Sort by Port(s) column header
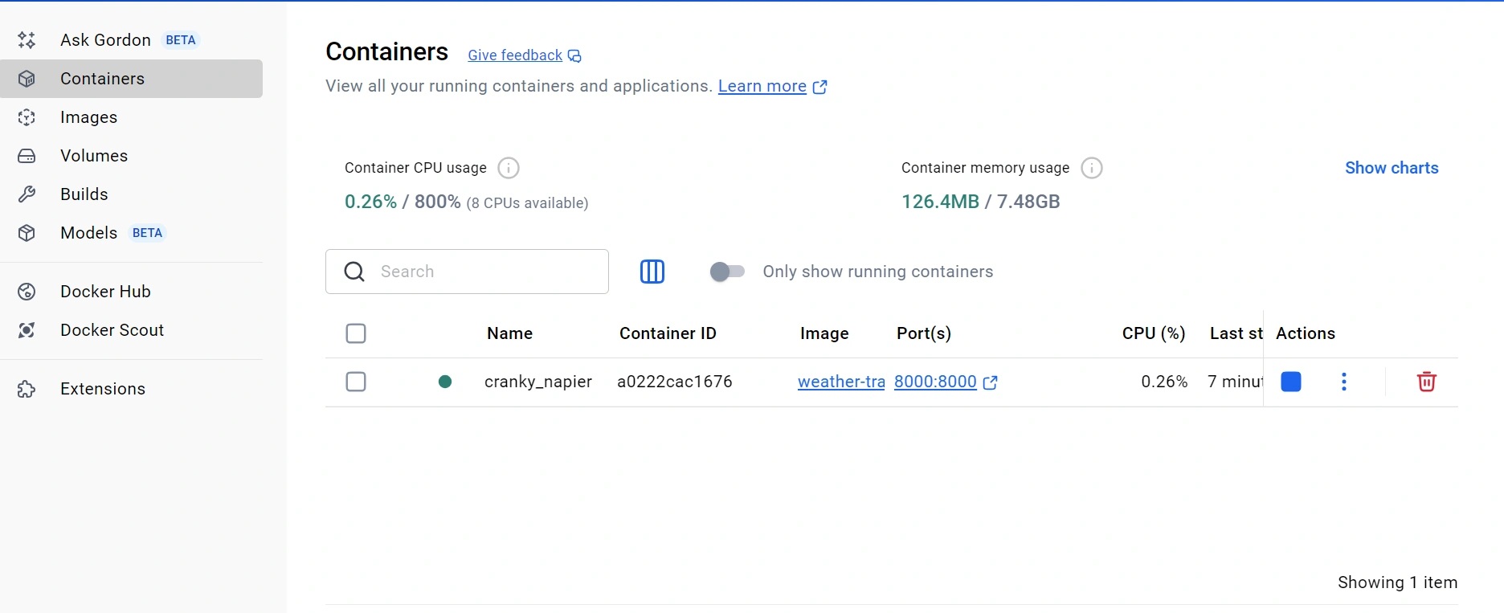This screenshot has width=1504, height=613. [x=924, y=333]
